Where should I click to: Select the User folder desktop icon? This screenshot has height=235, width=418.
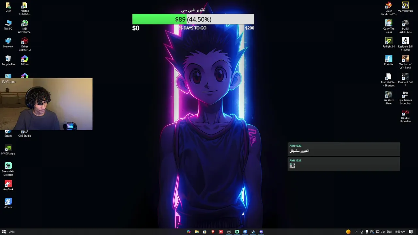pyautogui.click(x=8, y=7)
